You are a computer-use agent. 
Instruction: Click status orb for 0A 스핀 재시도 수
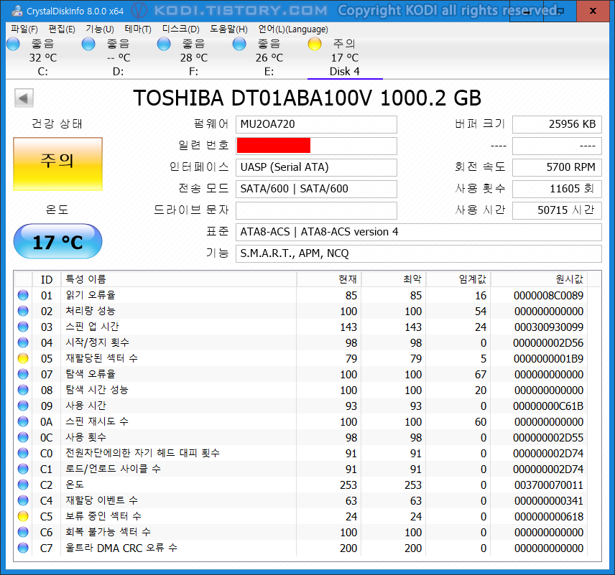click(x=23, y=421)
